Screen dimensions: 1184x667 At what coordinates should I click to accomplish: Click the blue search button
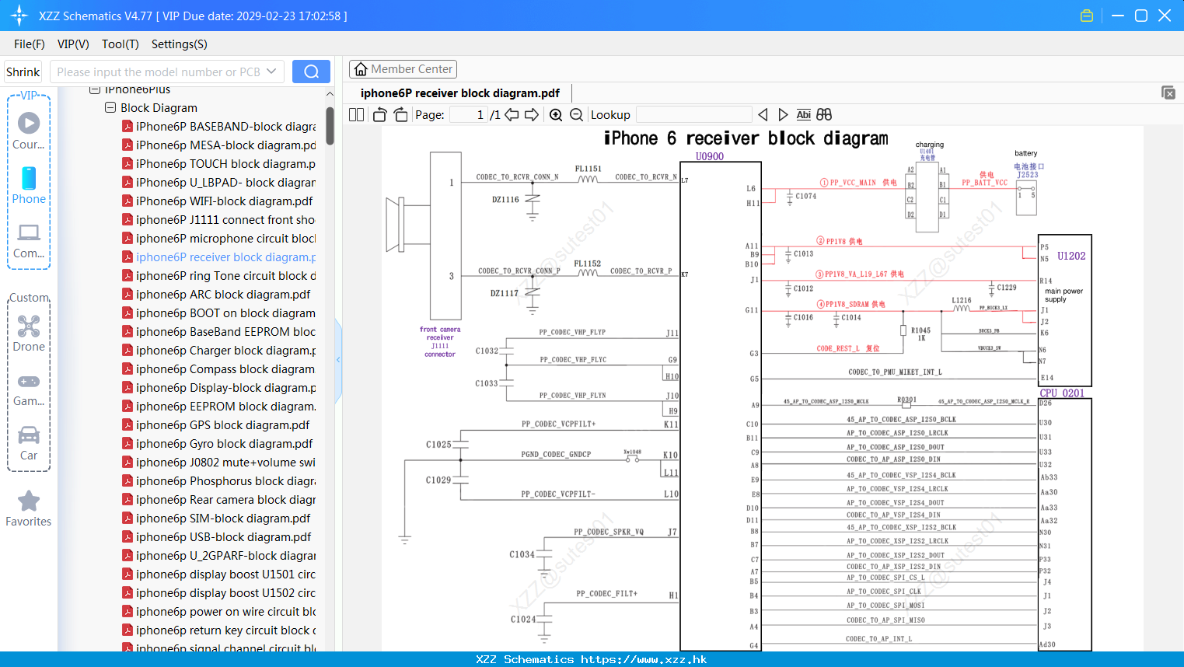click(x=311, y=72)
